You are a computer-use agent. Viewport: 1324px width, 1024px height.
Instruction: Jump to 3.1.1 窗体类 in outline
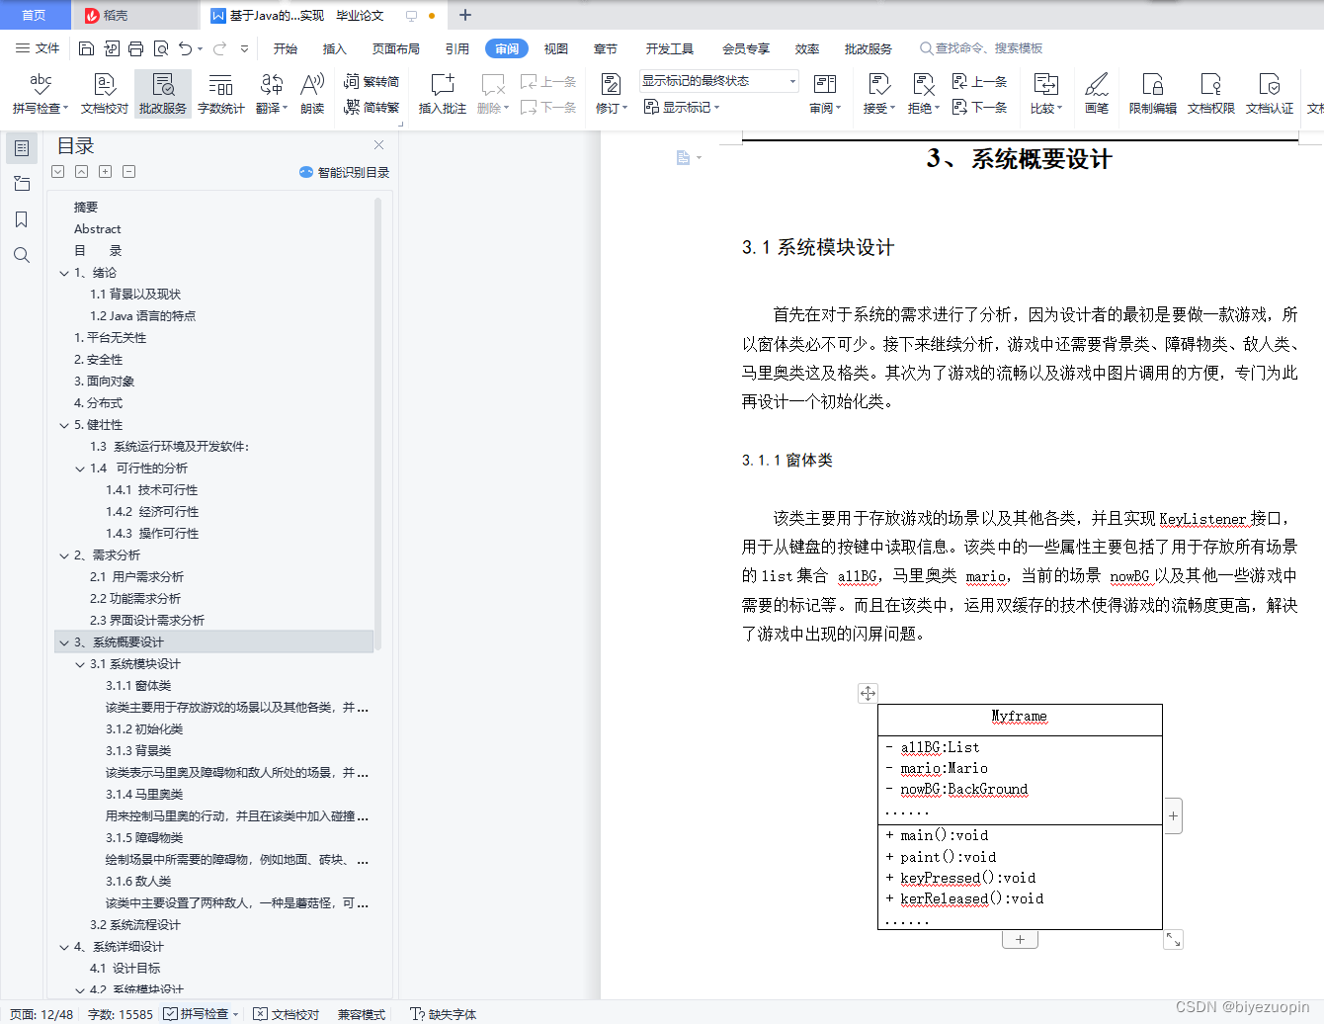click(138, 686)
